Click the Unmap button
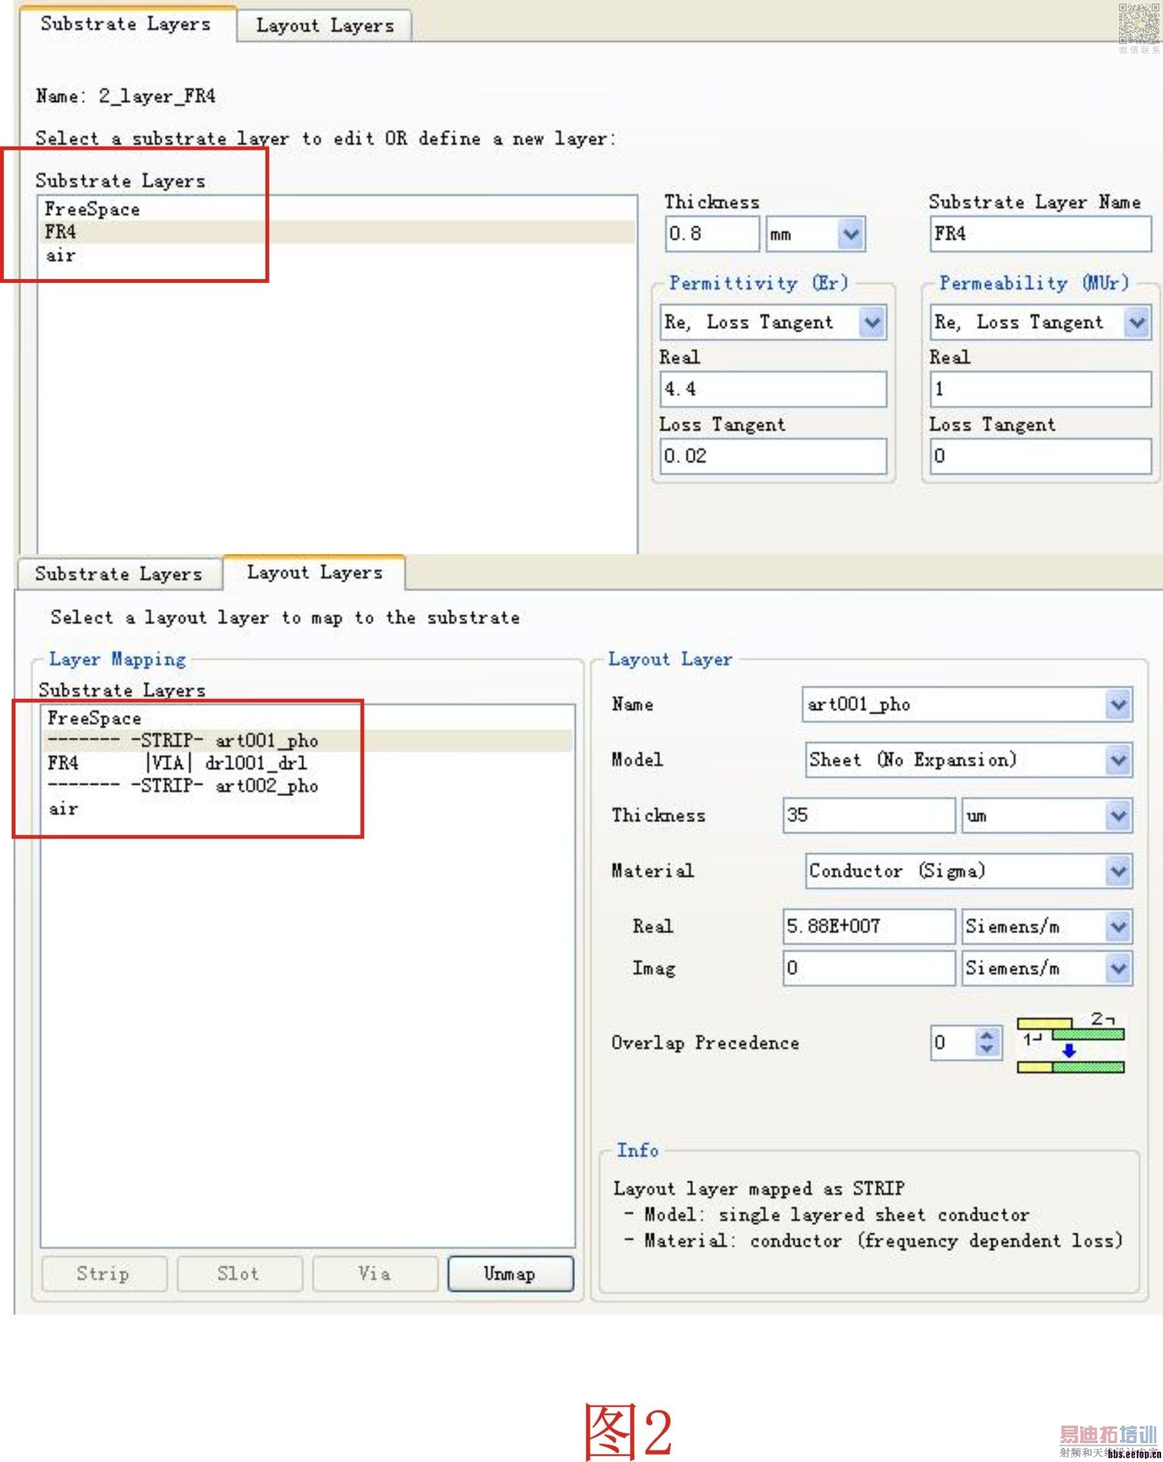1163x1462 pixels. click(510, 1274)
